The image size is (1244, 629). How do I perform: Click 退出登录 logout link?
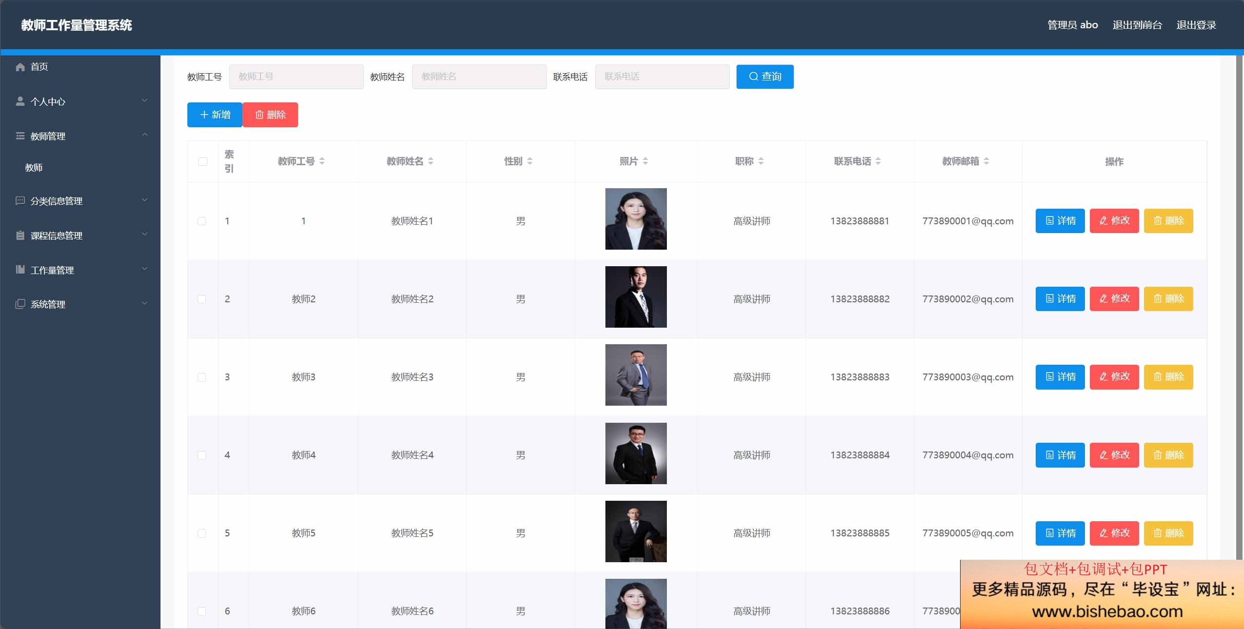tap(1196, 25)
